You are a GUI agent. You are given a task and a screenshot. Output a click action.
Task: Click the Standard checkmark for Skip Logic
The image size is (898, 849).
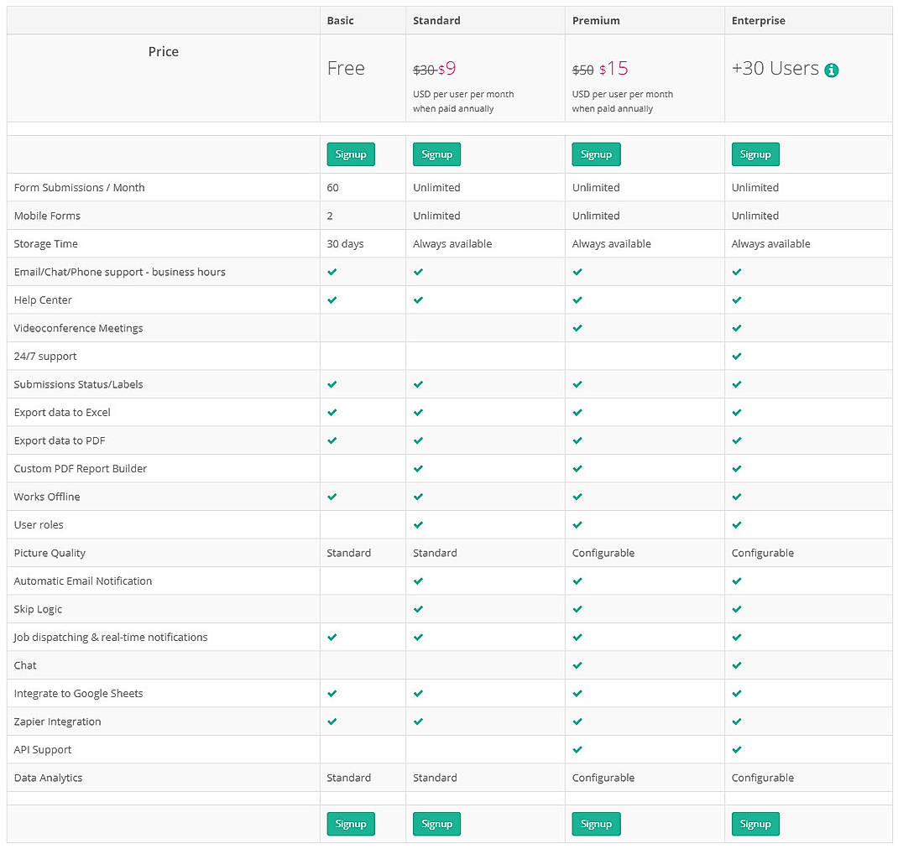(x=418, y=609)
